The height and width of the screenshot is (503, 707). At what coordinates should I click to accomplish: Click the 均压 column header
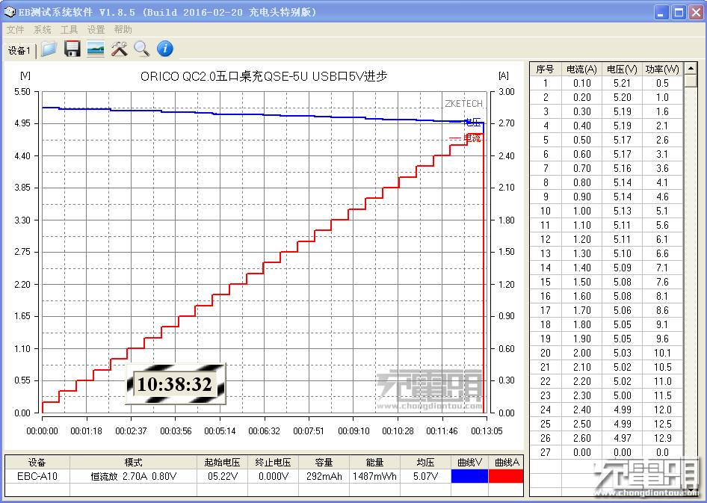tap(425, 462)
